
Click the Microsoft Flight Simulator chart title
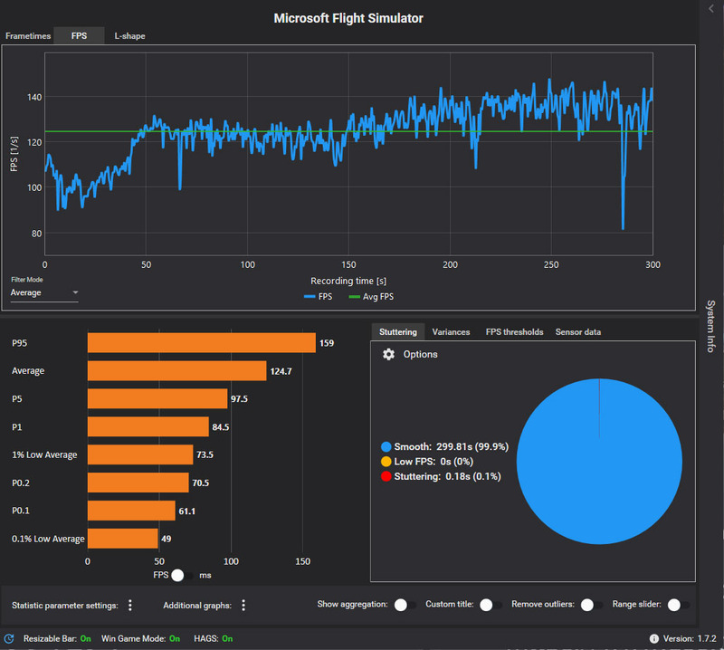tap(348, 18)
